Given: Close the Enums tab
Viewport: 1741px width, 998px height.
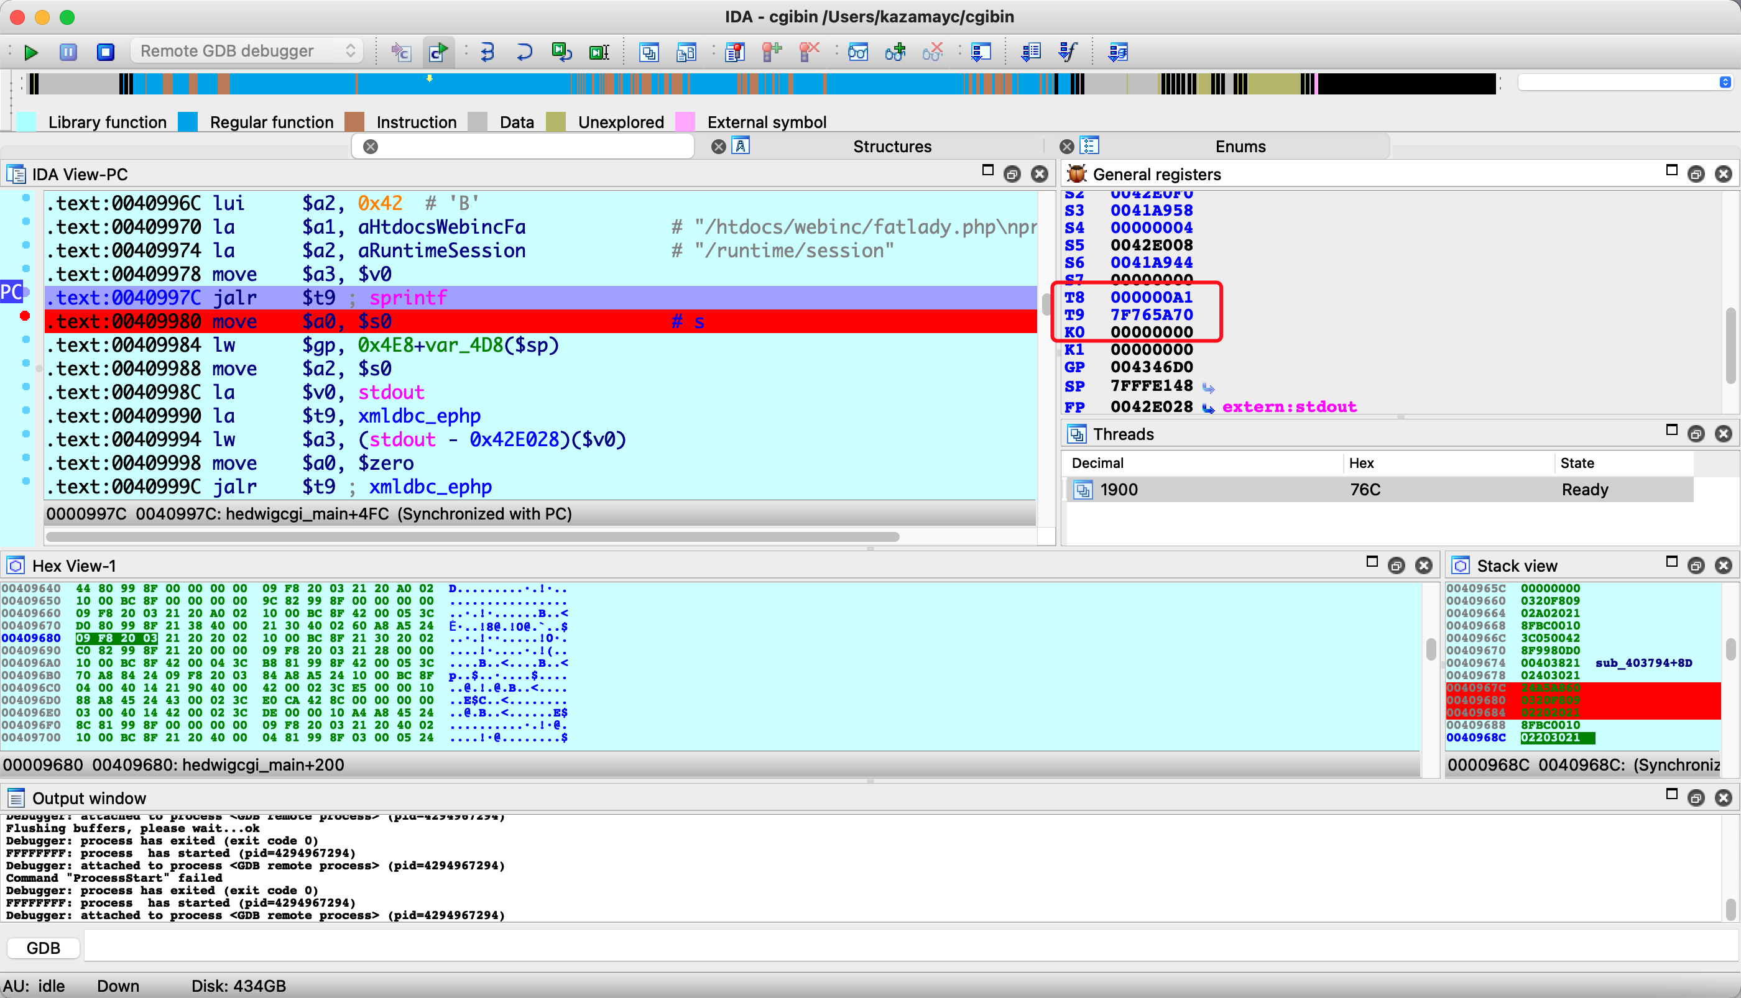Looking at the screenshot, I should 1066,147.
